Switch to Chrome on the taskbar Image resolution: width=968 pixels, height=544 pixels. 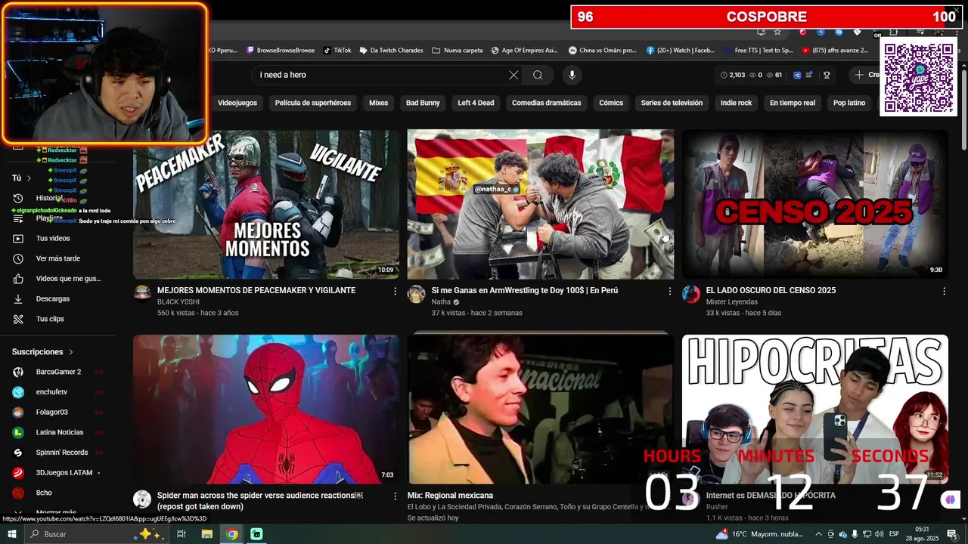(x=232, y=534)
